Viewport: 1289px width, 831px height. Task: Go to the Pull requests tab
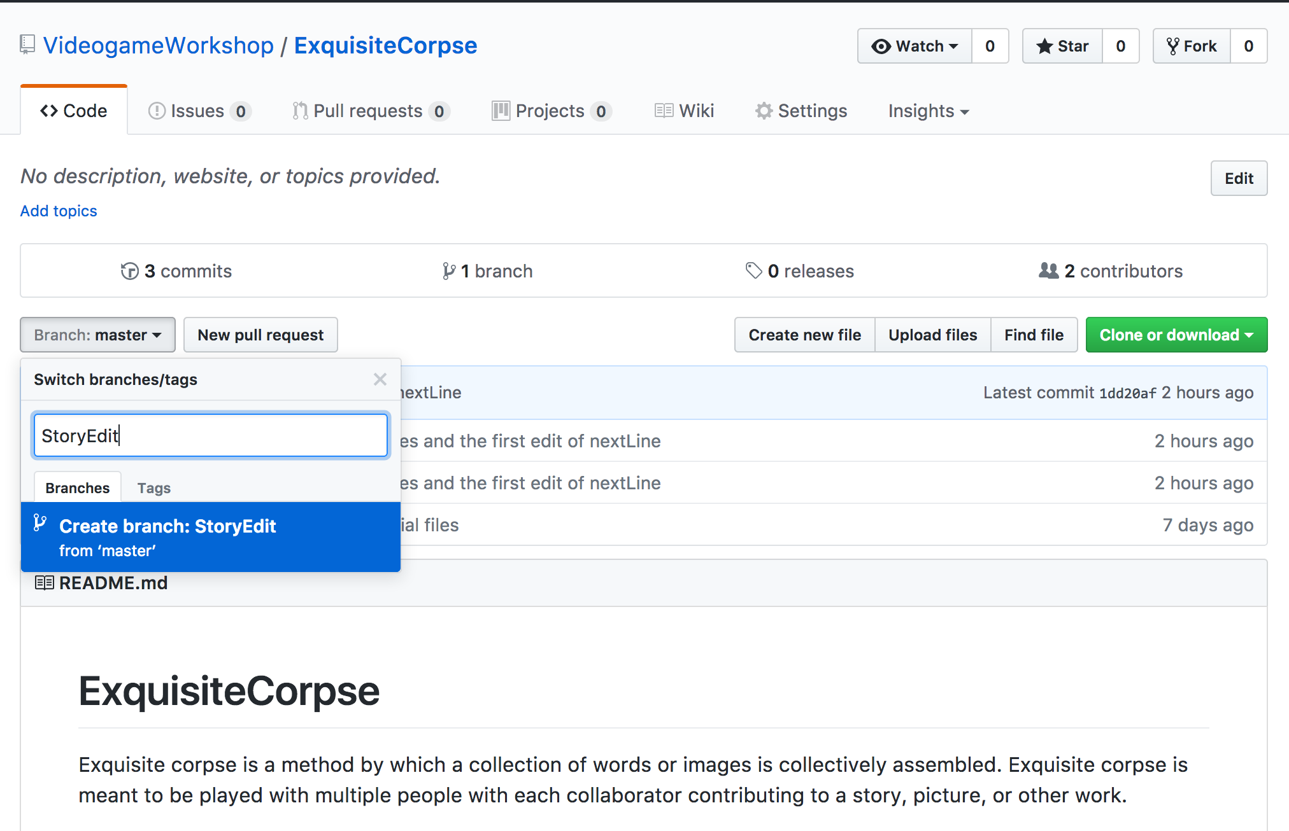pyautogui.click(x=371, y=111)
